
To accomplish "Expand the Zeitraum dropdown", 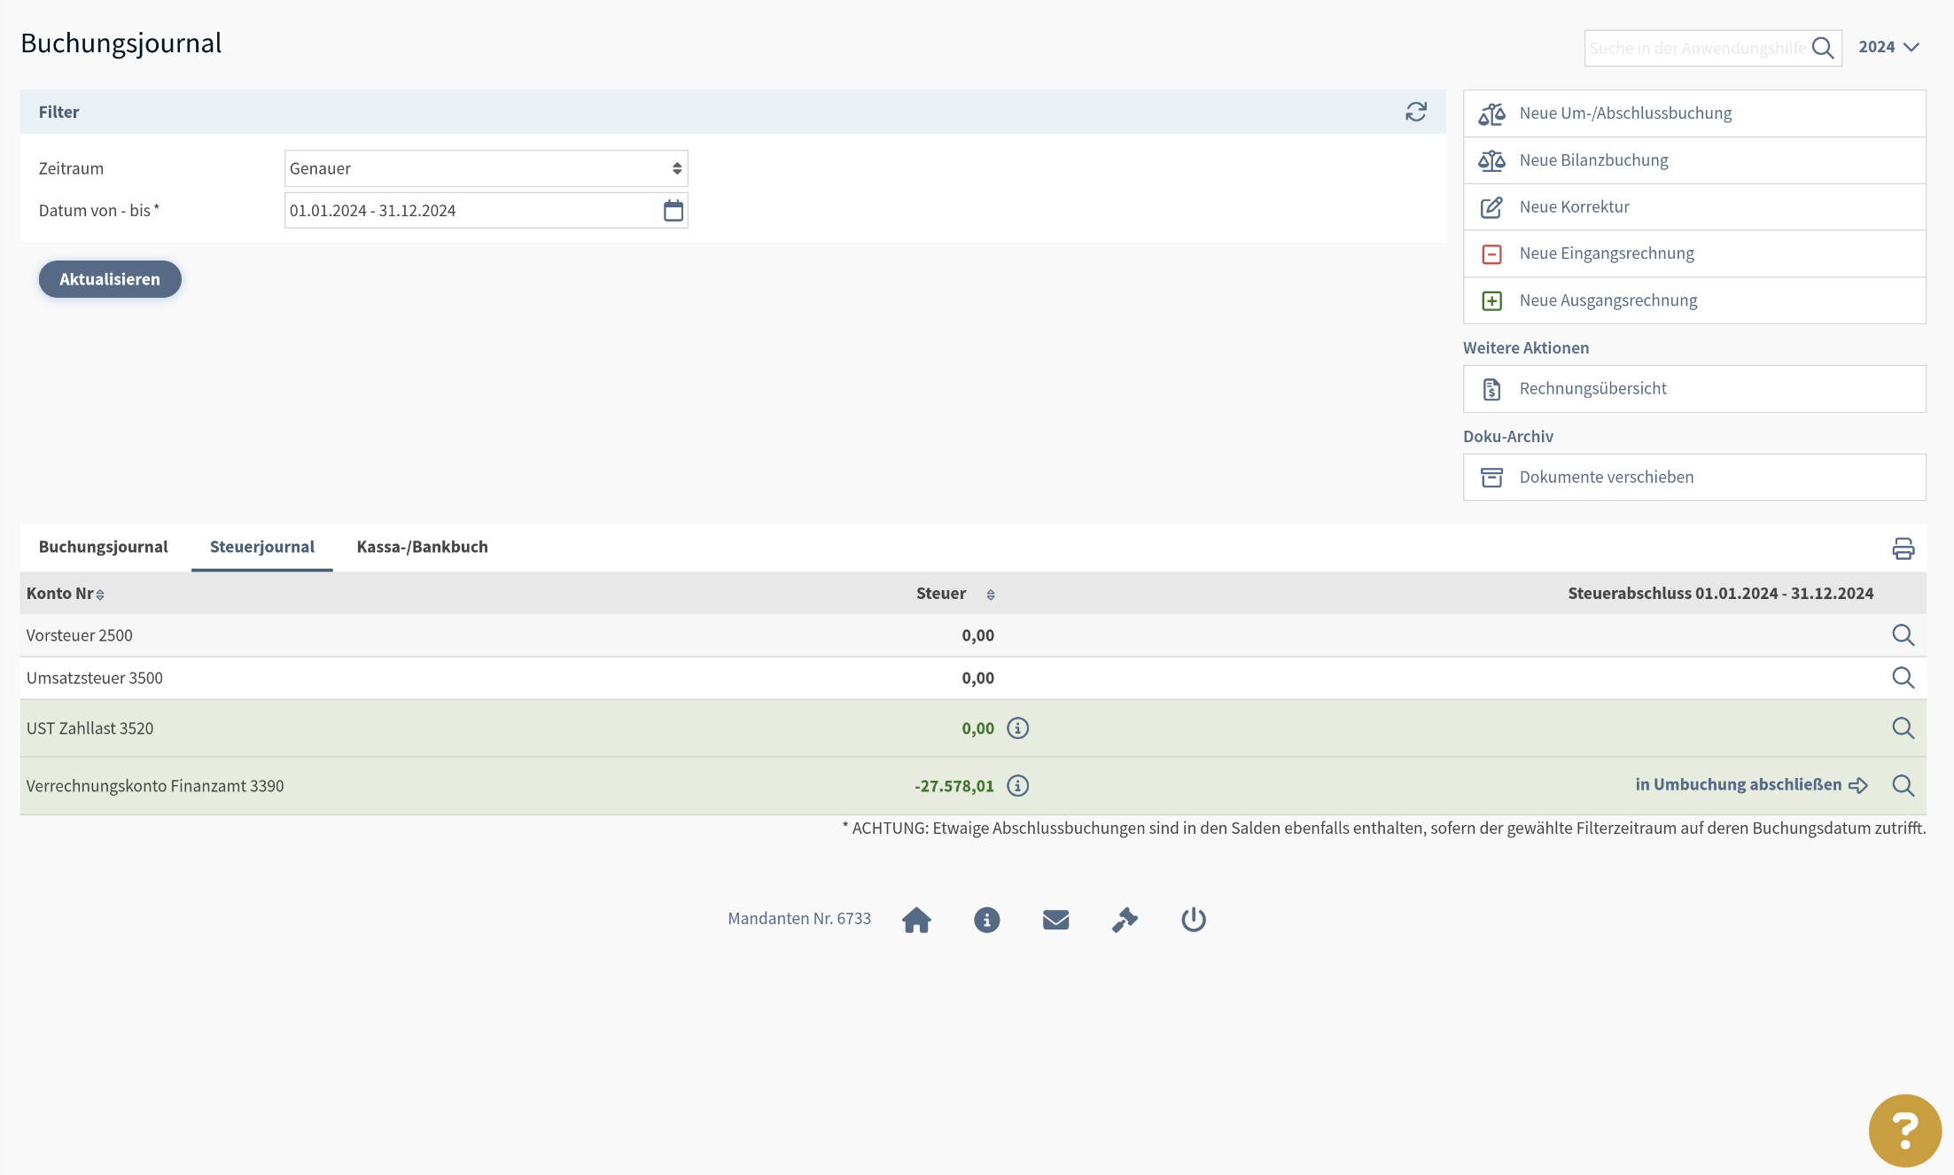I will (x=486, y=168).
